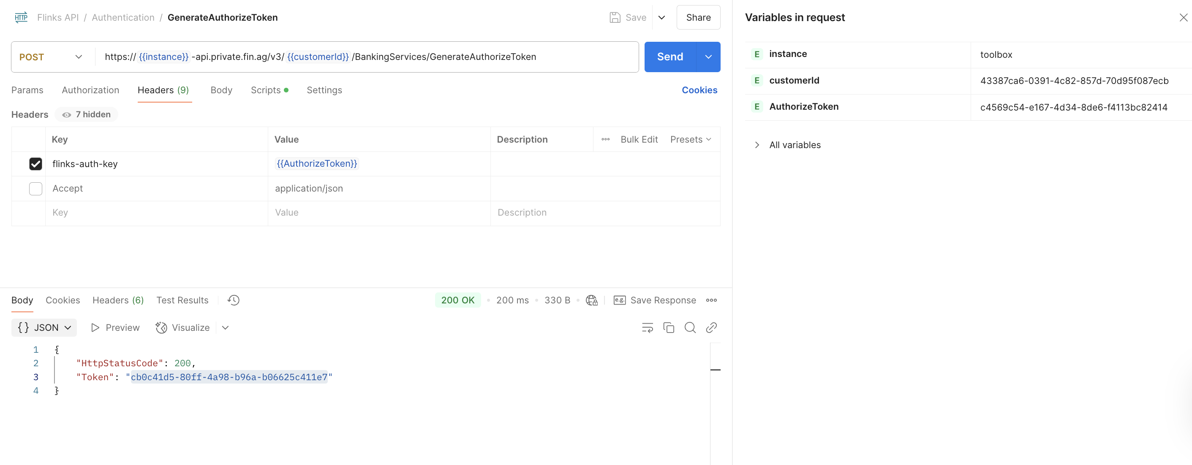
Task: Click the wrap lines icon in response
Action: (647, 328)
